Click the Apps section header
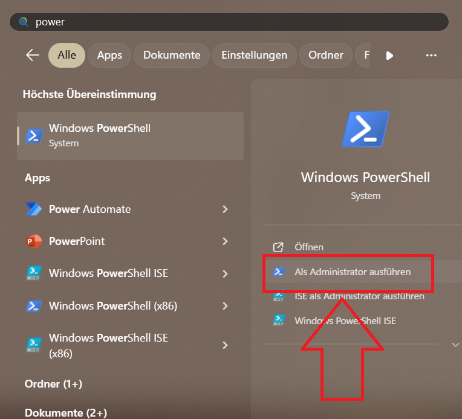Screen dimensions: 462x419 pyautogui.click(x=37, y=178)
